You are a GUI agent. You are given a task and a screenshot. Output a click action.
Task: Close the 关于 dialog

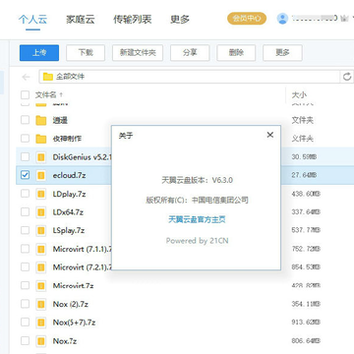tap(269, 135)
